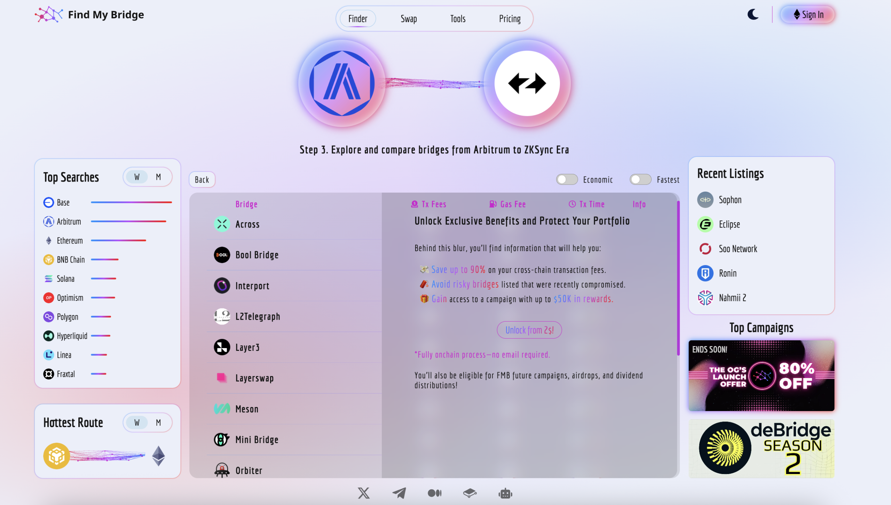
Task: Click the Soo Network listing icon
Action: pyautogui.click(x=705, y=249)
